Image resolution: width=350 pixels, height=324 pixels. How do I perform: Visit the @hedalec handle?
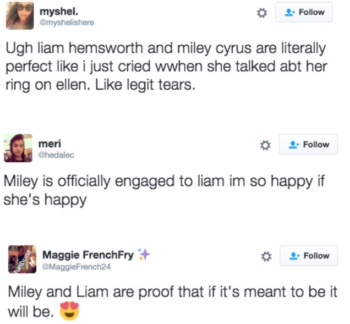coord(56,155)
